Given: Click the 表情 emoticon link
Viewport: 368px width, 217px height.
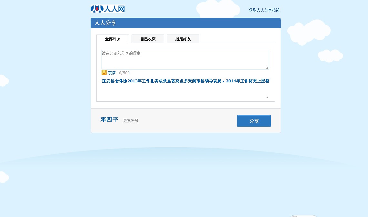Looking at the screenshot, I should [112, 73].
